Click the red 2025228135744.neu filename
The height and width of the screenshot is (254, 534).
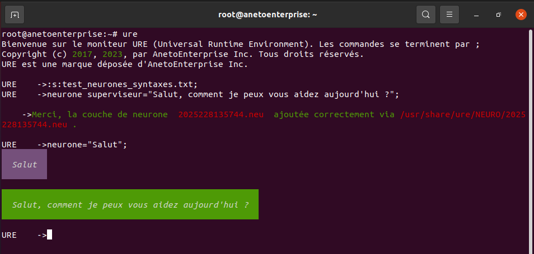(221, 114)
